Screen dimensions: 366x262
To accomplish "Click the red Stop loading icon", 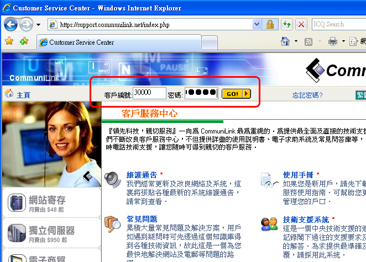I will (301, 24).
